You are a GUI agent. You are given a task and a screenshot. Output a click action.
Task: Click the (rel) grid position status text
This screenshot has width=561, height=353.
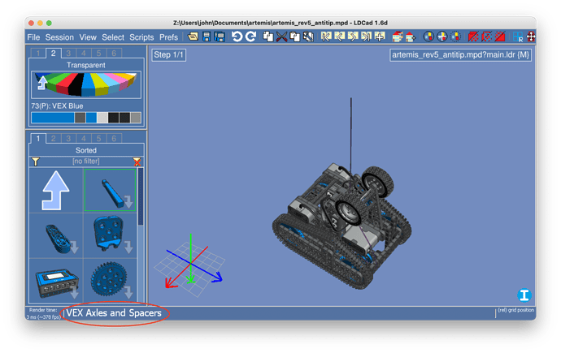(515, 310)
